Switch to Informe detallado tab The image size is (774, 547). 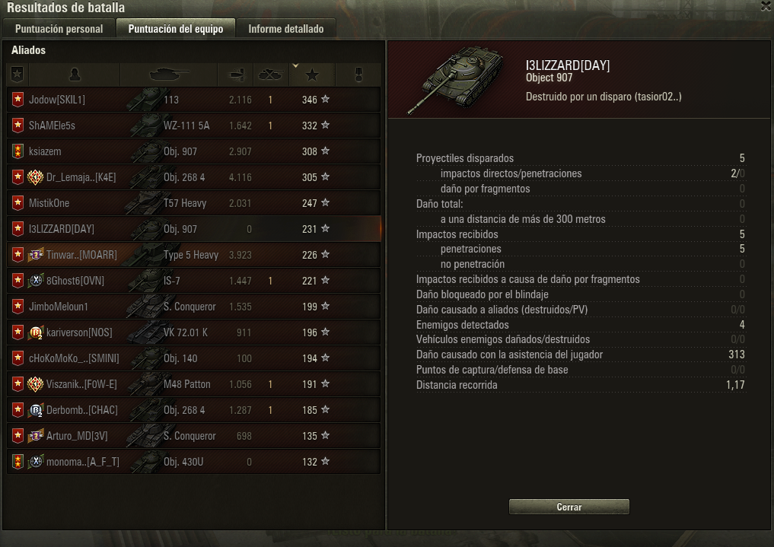pyautogui.click(x=286, y=29)
